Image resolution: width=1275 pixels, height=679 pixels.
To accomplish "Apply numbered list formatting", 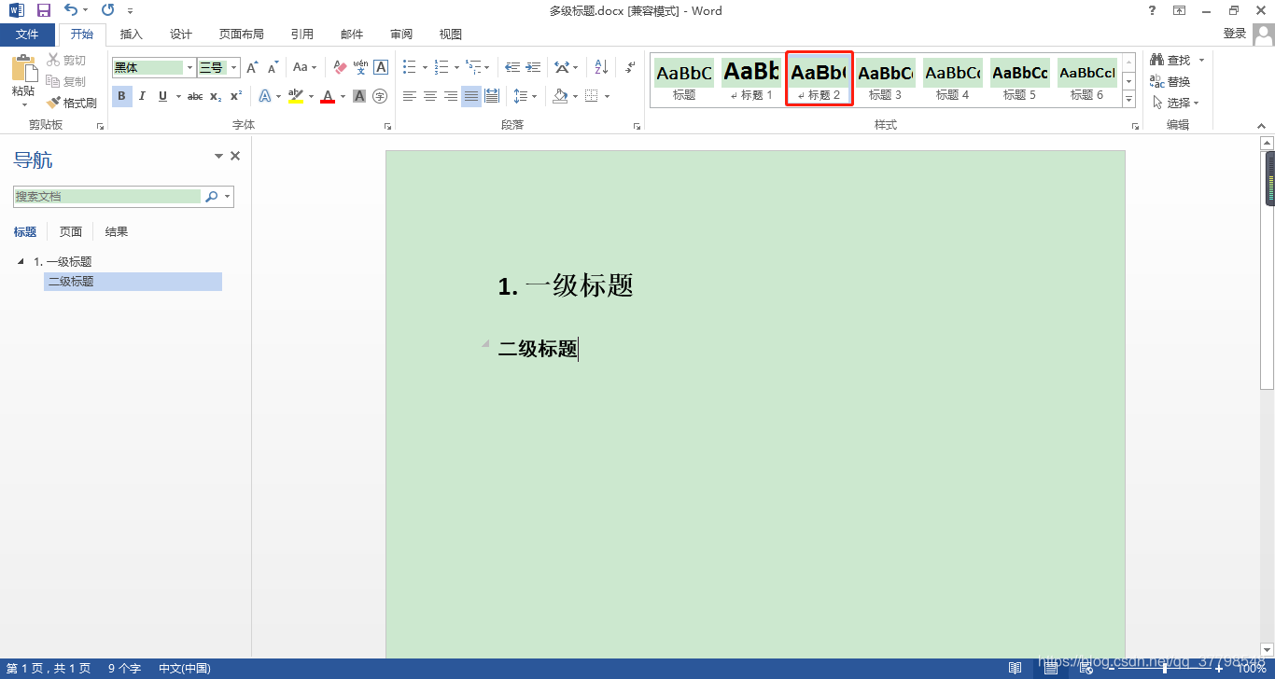I will (441, 67).
